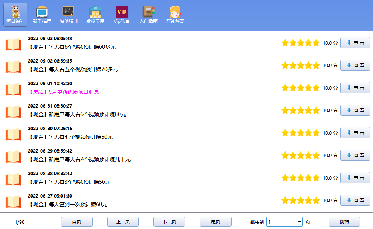Click book icon for 2022-08-27 entry
The image size is (373, 229).
pyautogui.click(x=13, y=202)
